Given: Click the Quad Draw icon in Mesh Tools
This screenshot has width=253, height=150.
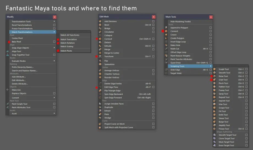Looking at the screenshot, I should point(166,63).
